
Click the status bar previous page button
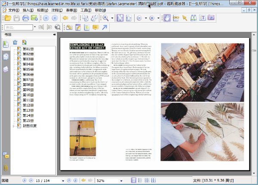(31, 180)
